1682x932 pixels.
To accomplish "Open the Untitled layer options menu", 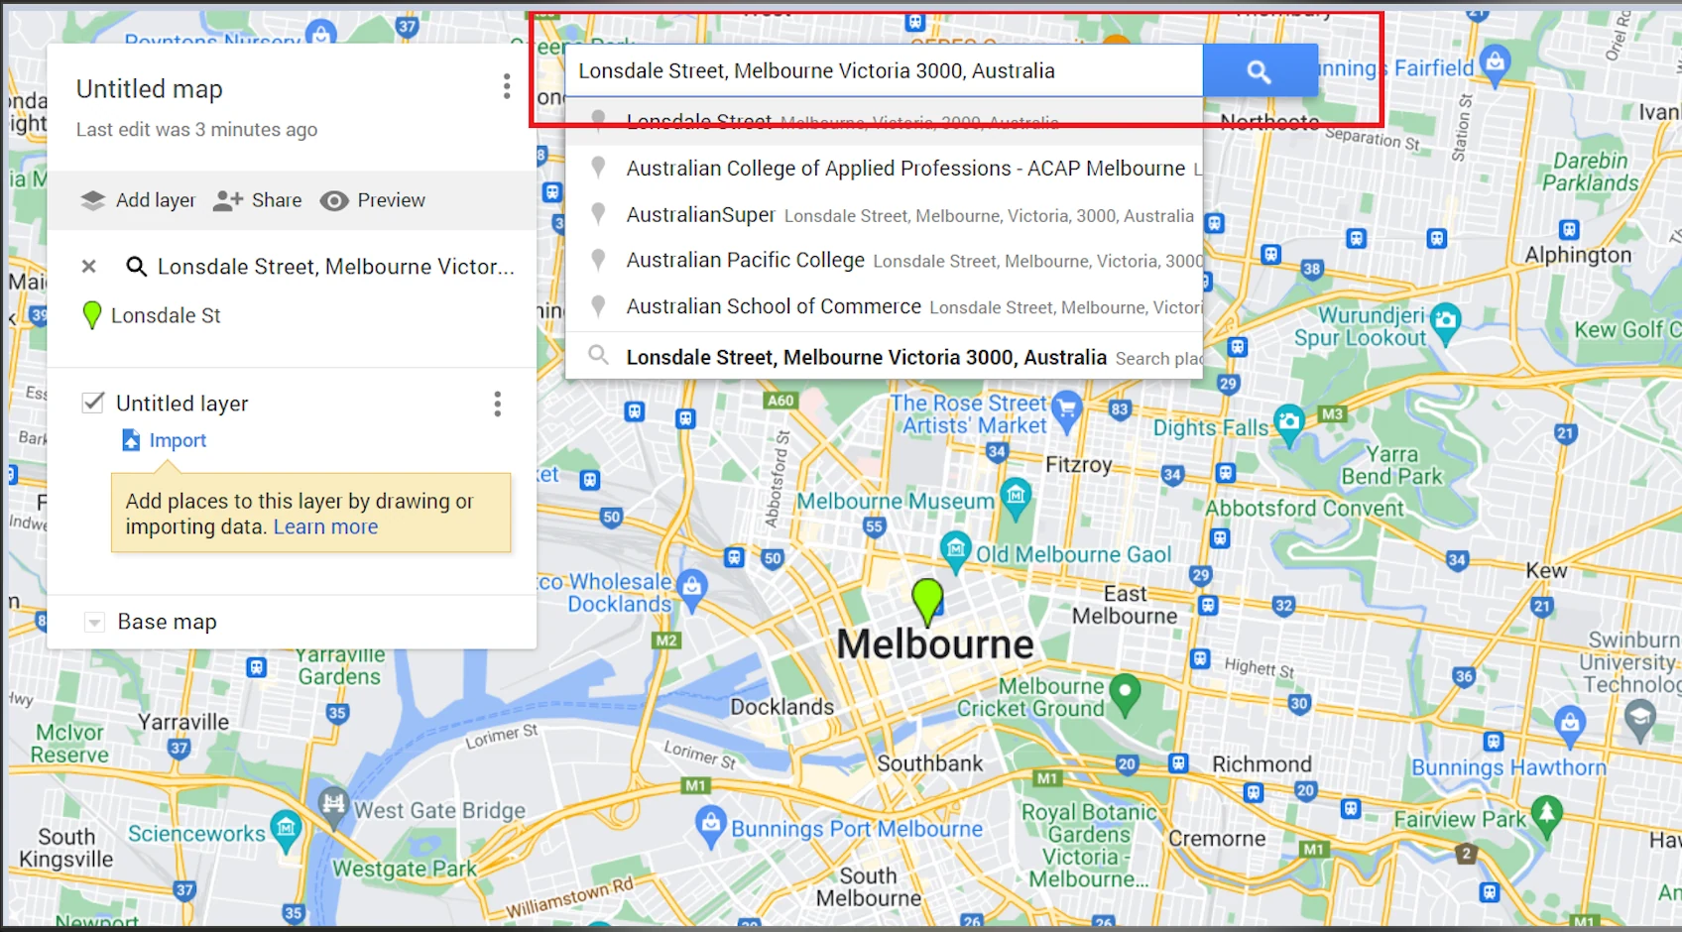I will point(498,404).
